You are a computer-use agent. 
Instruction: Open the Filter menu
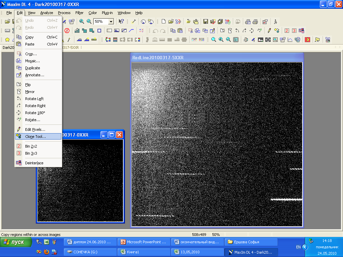pos(79,13)
